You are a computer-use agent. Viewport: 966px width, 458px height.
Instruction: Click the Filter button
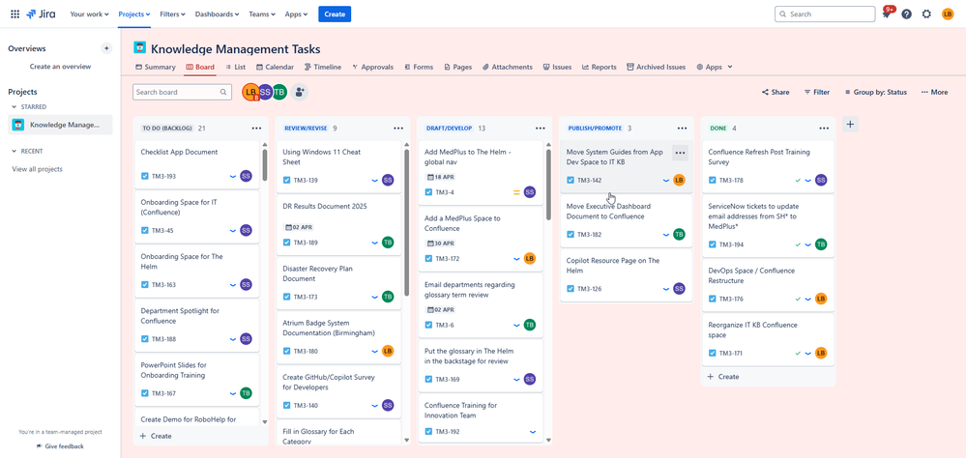[x=817, y=93]
